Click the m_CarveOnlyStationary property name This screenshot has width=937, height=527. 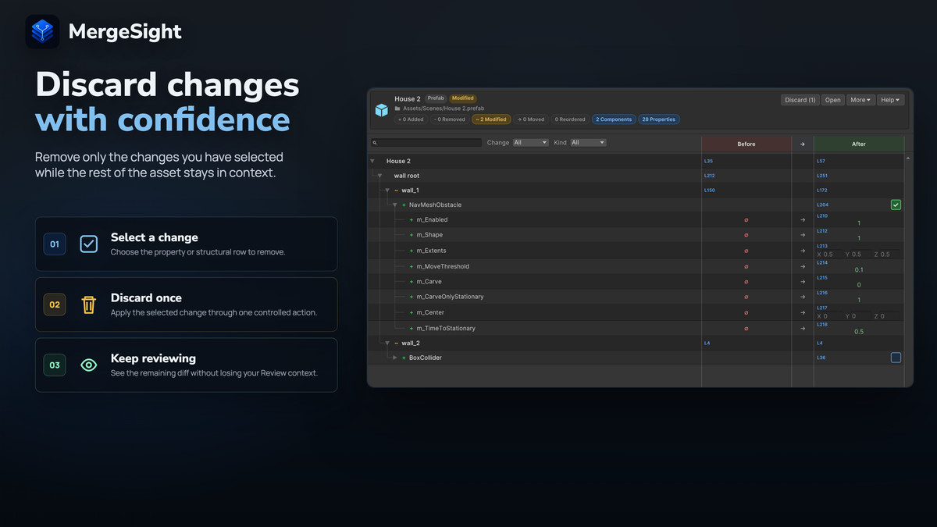450,297
